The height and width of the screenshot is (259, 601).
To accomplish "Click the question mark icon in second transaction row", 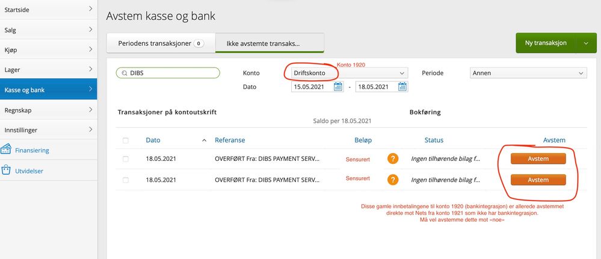I will (x=393, y=179).
